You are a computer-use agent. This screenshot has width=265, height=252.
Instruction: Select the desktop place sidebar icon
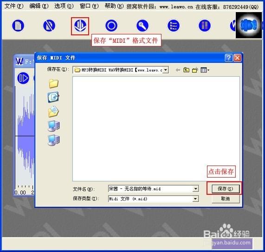click(x=53, y=97)
